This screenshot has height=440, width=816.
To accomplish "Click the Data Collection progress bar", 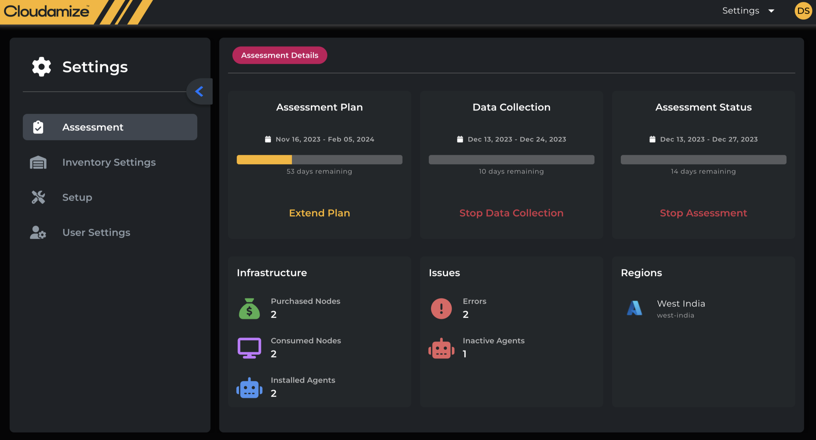I will 511,159.
